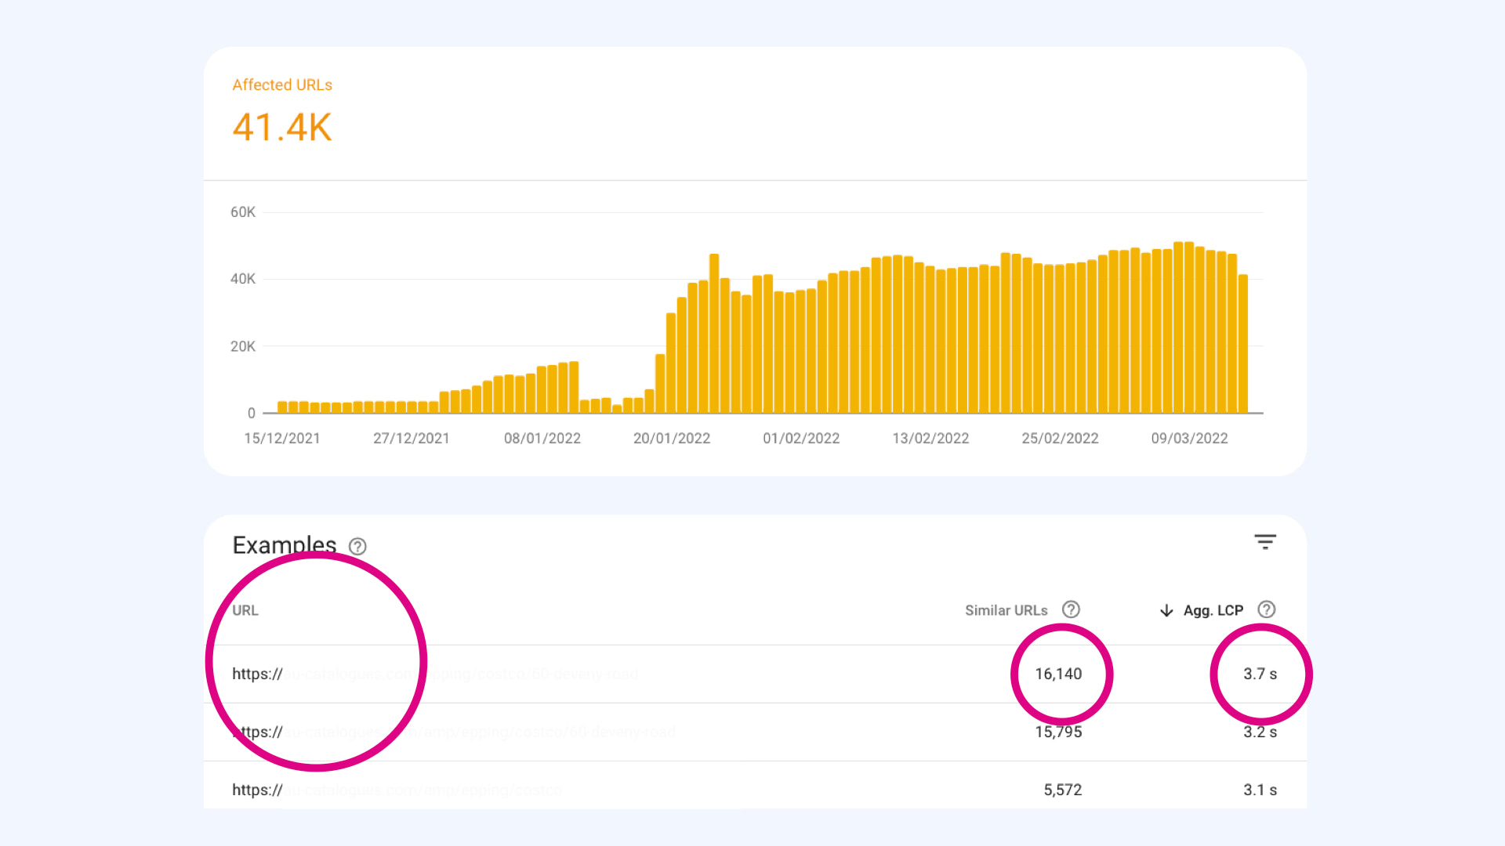Image resolution: width=1505 pixels, height=846 pixels.
Task: Click the help icon beside Examples heading
Action: pos(359,547)
